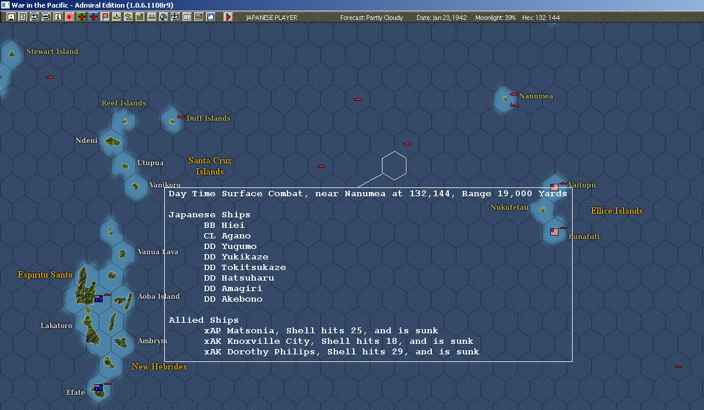Click the DD Hatsuharu entry in report

point(239,278)
